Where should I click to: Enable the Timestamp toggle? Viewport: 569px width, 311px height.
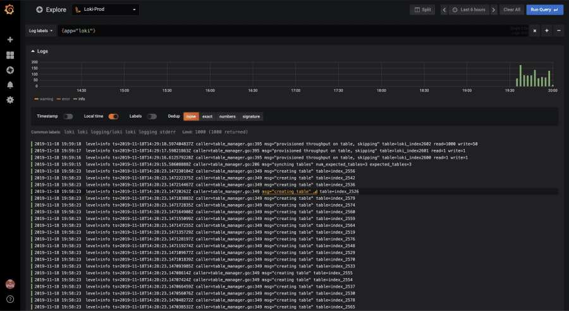click(68, 116)
